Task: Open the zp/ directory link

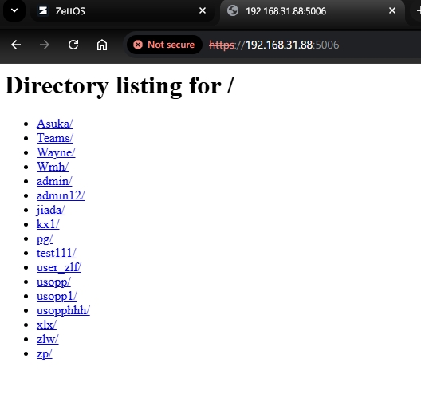Action: point(45,353)
